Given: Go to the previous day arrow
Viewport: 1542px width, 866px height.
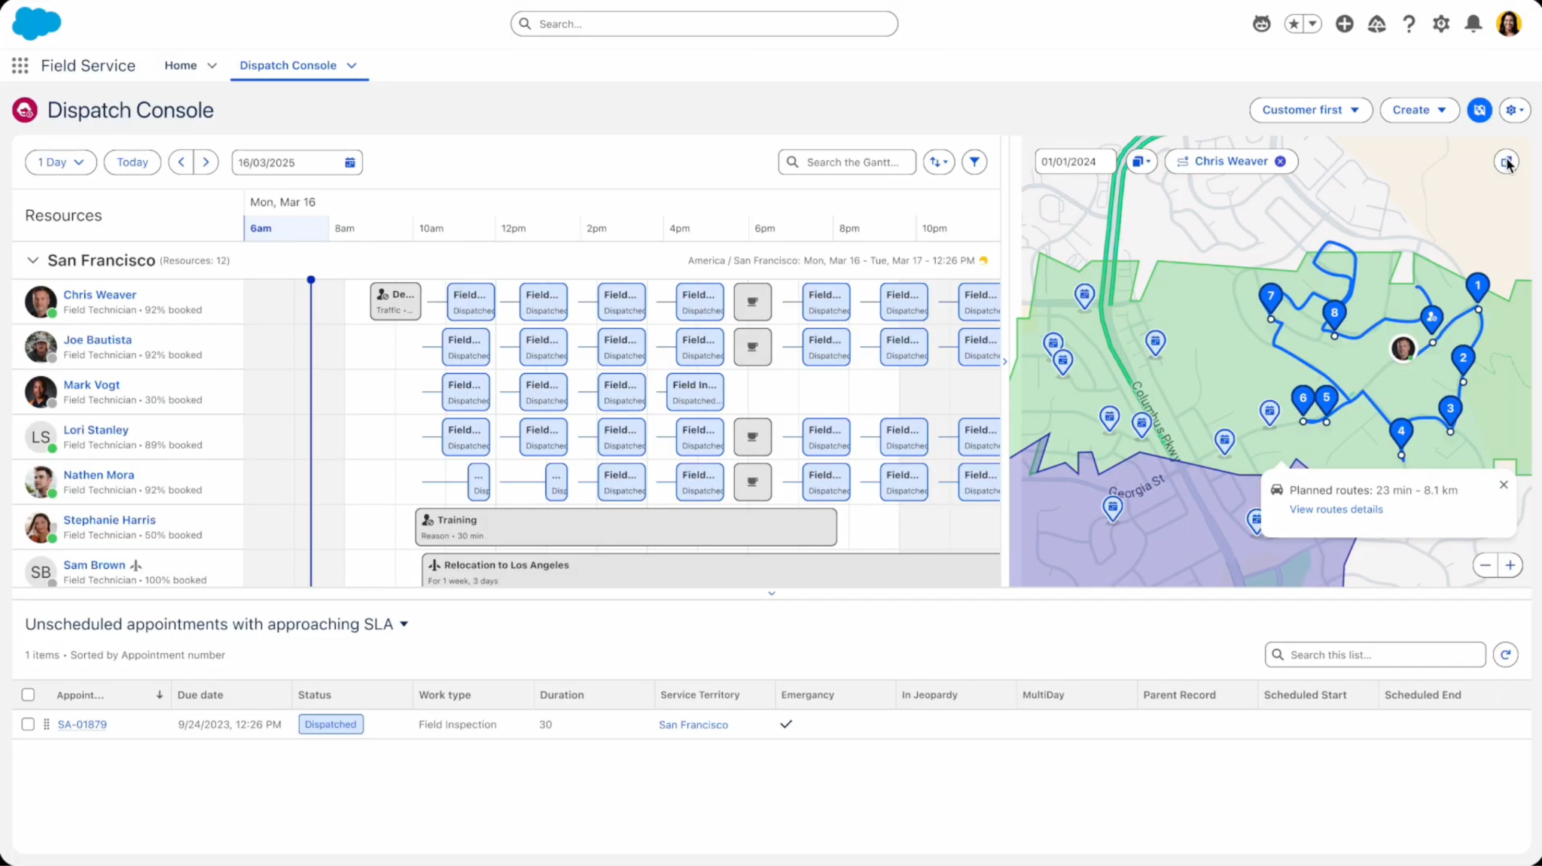Looking at the screenshot, I should [181, 162].
